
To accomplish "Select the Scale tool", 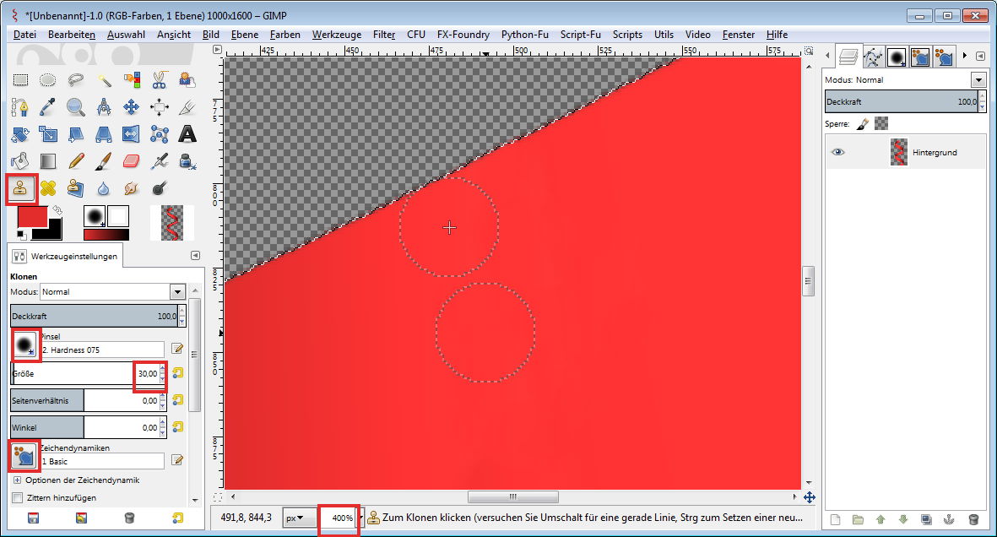I will coord(47,134).
